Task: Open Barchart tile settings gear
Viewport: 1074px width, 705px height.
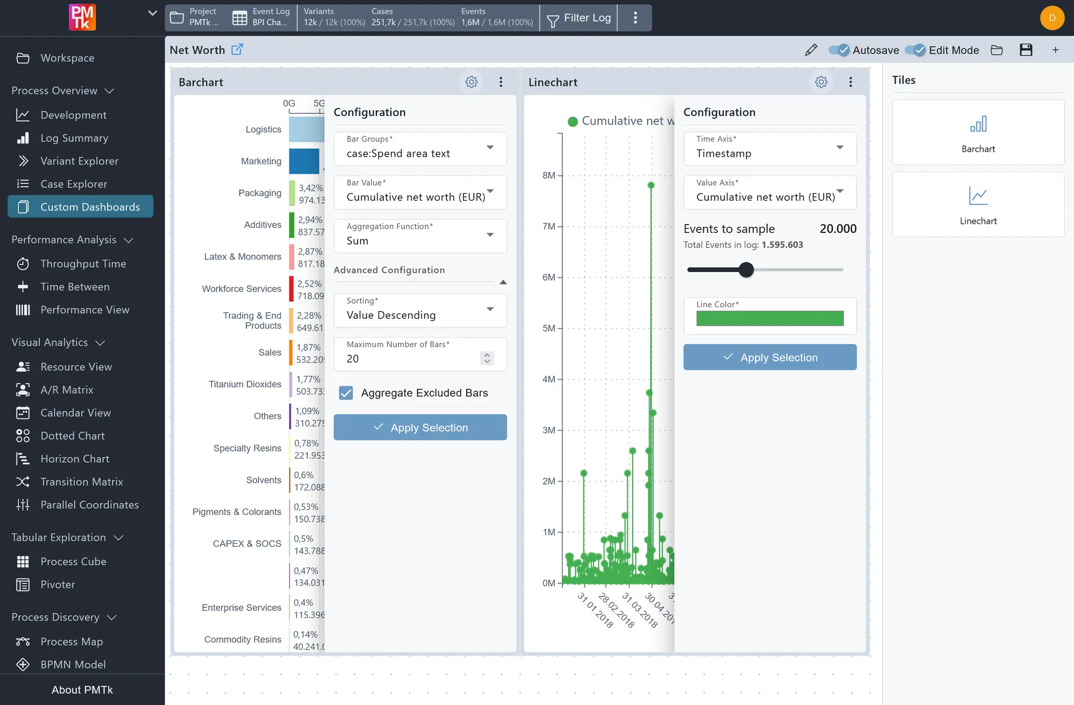Action: coord(471,82)
